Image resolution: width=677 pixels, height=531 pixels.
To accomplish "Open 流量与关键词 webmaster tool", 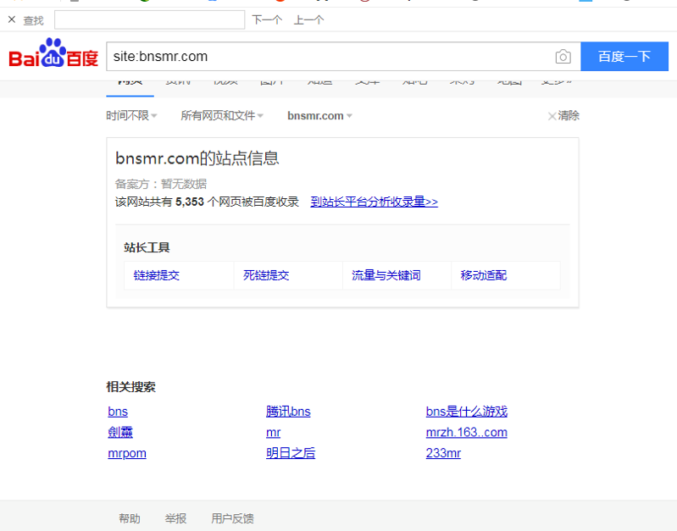I will (386, 275).
